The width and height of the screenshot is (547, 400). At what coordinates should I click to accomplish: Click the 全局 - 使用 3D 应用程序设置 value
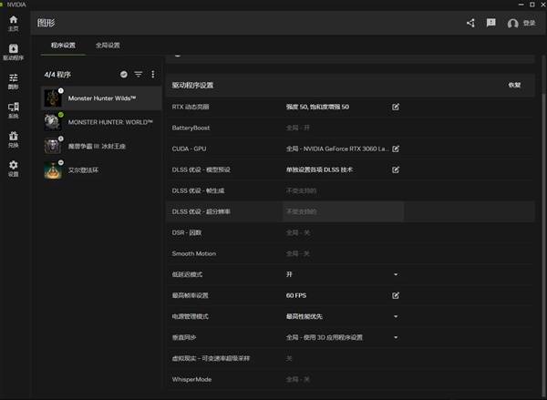coord(324,337)
